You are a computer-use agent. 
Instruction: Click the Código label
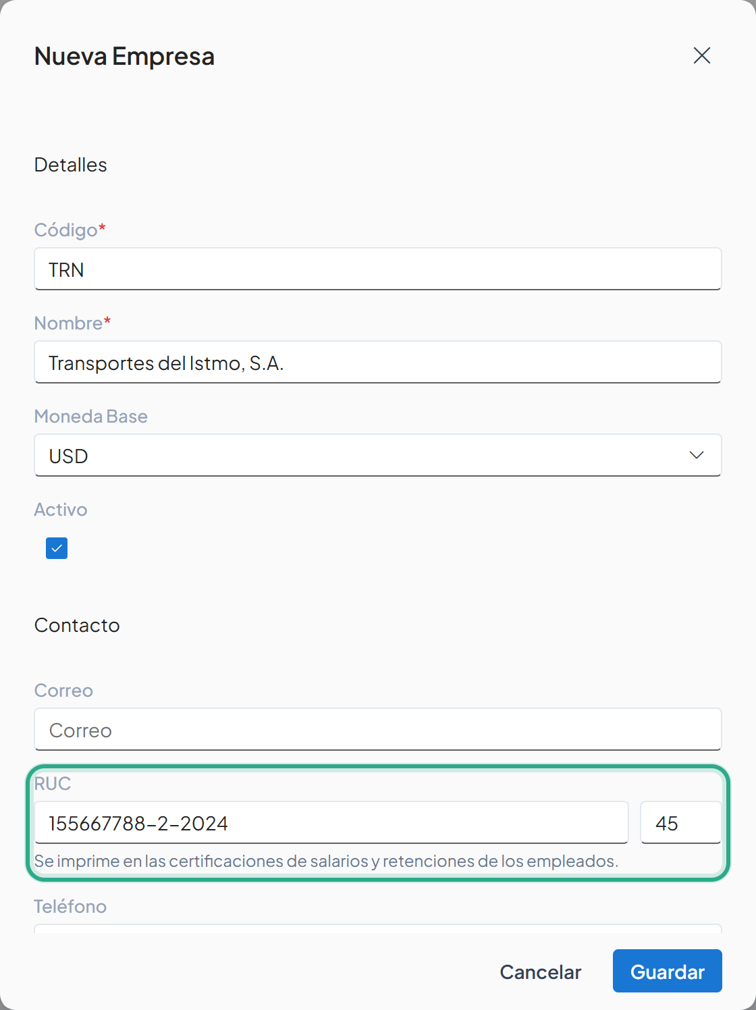(x=70, y=230)
